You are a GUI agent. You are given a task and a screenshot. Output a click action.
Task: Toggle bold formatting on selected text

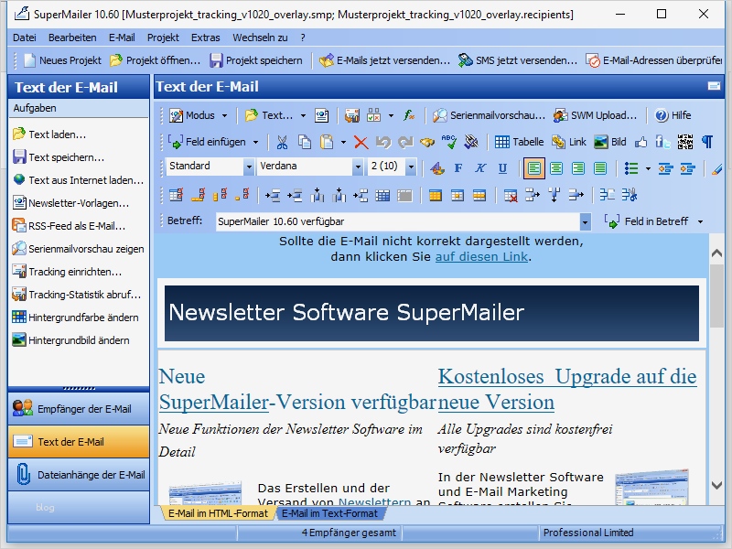coord(457,168)
